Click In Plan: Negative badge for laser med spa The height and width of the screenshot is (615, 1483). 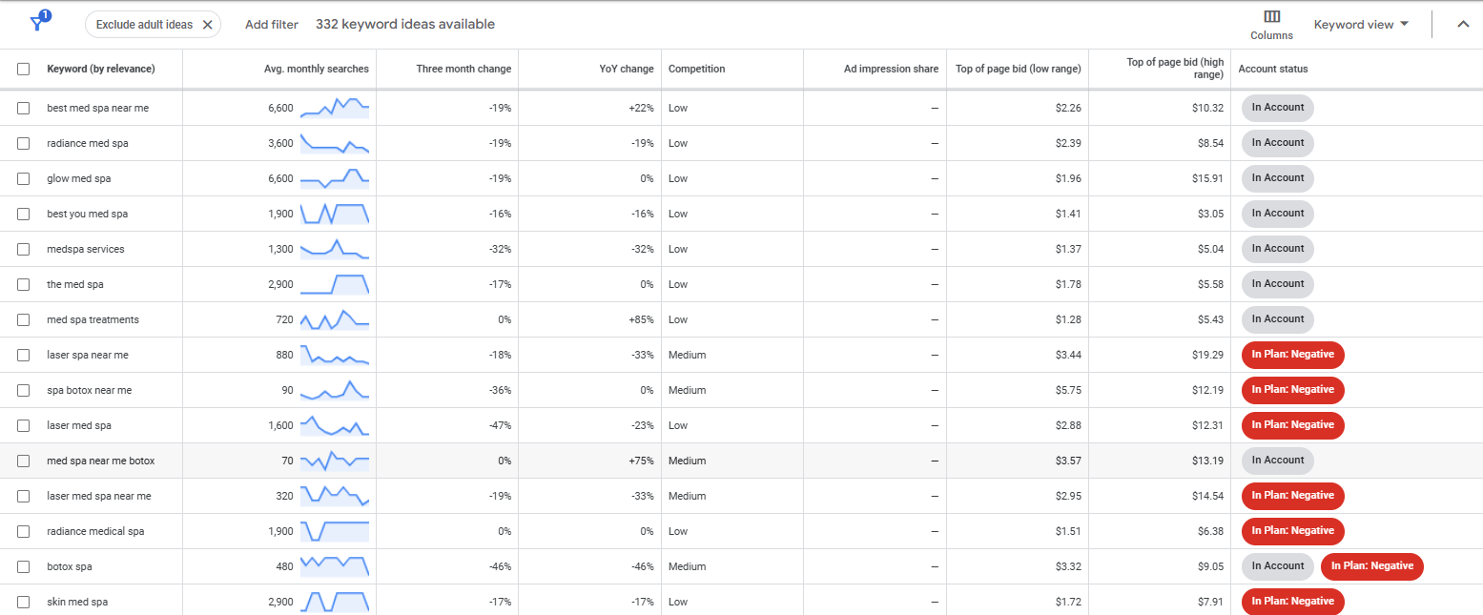1292,425
